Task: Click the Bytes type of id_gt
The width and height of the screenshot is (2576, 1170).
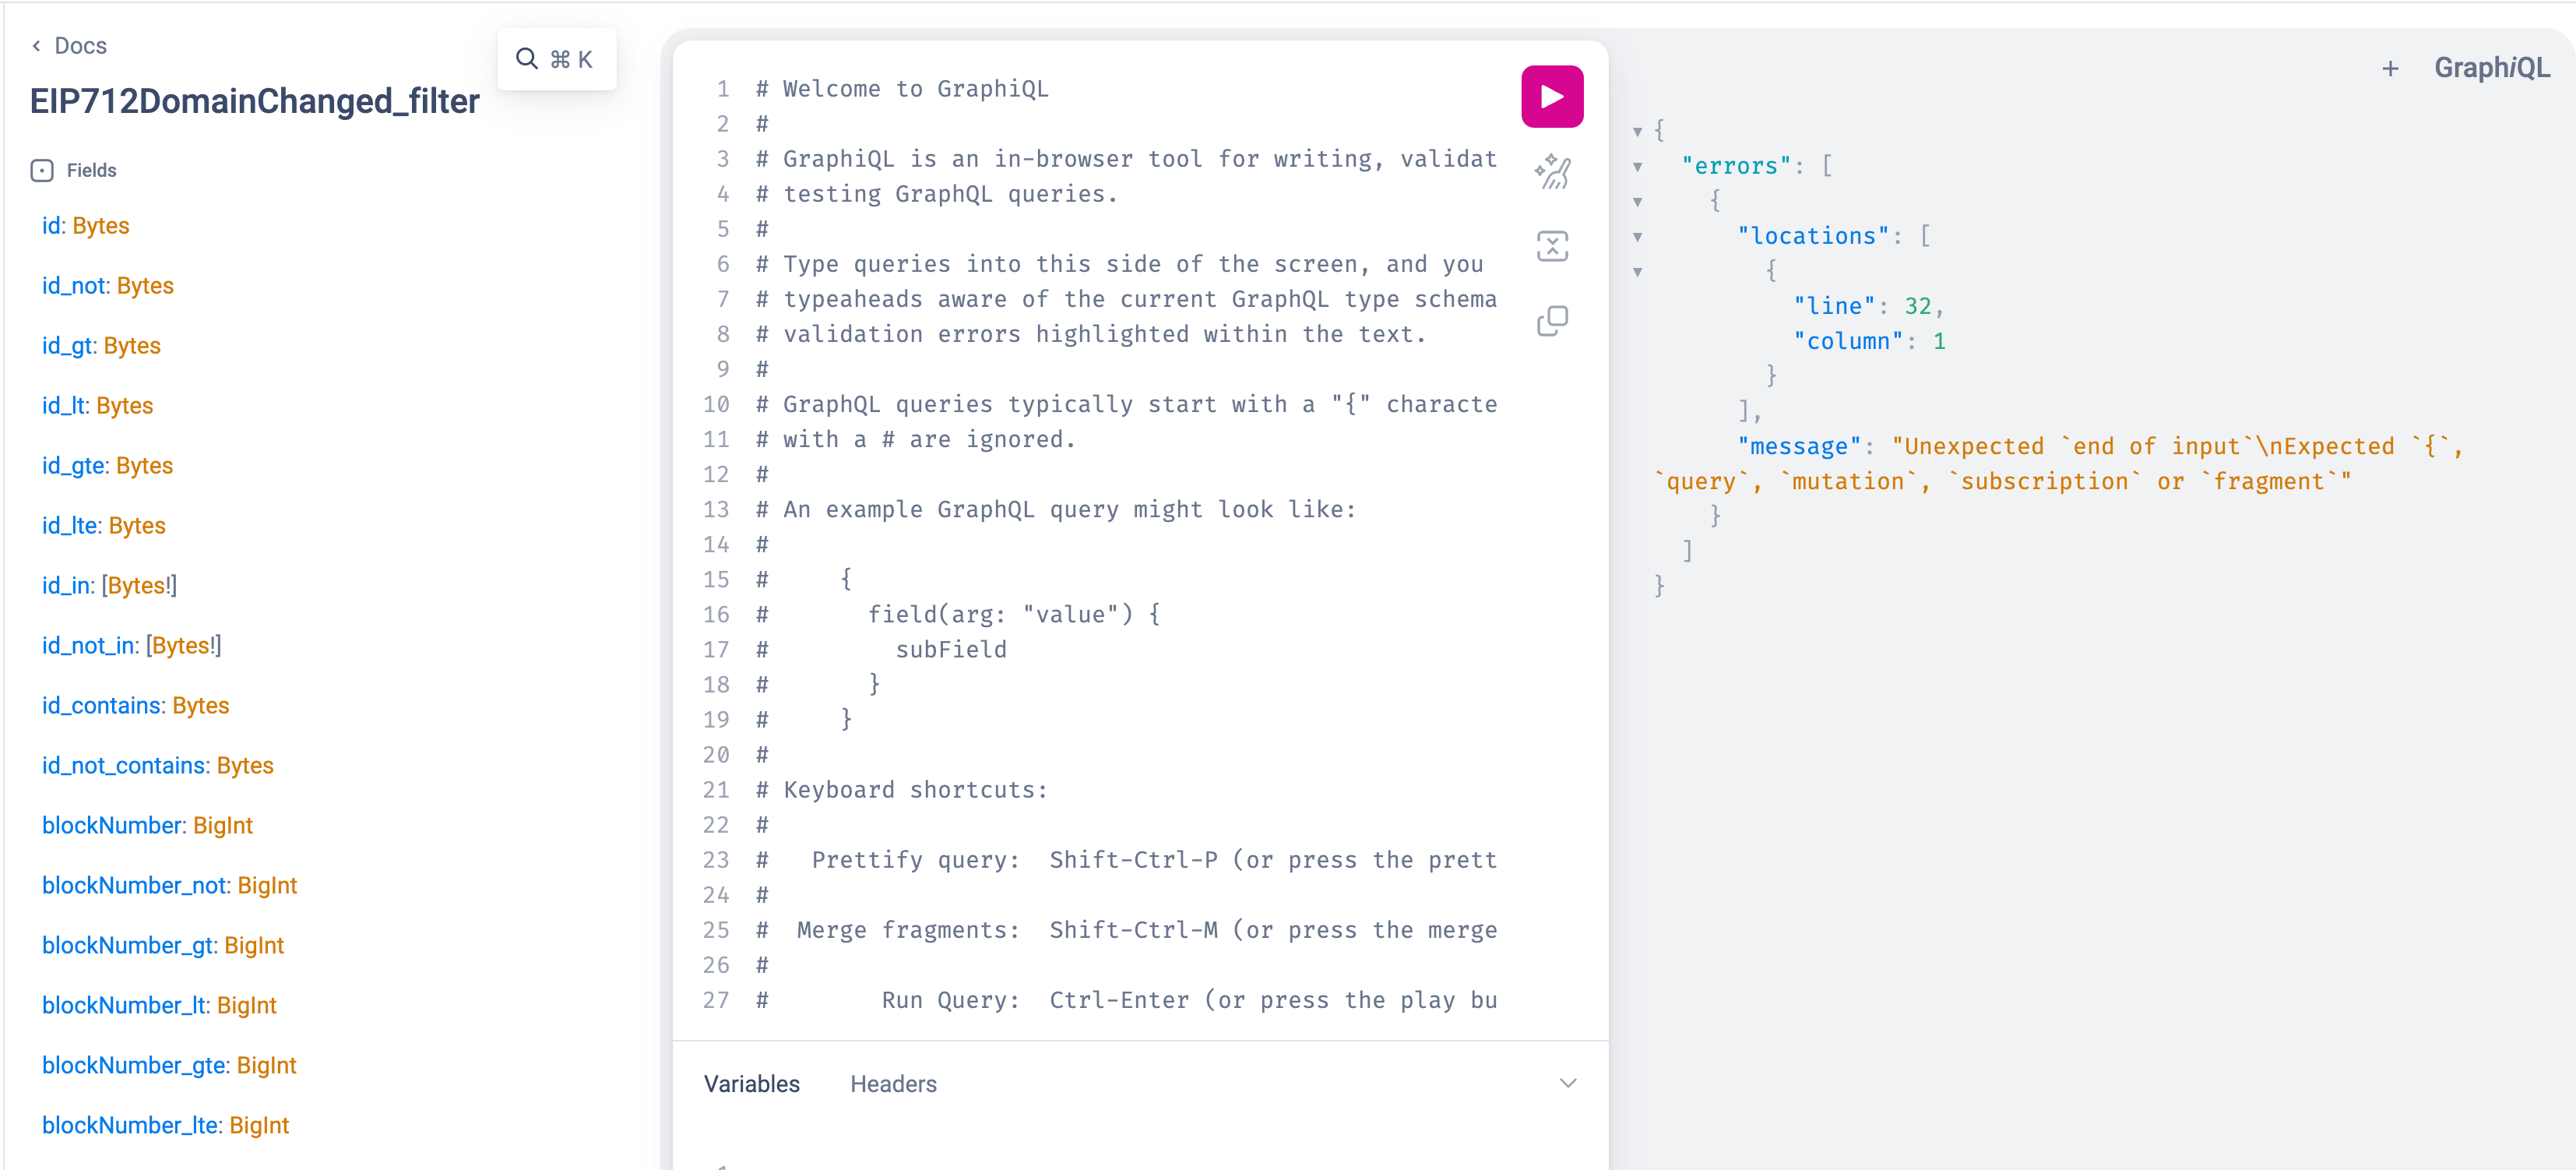Action: (132, 345)
